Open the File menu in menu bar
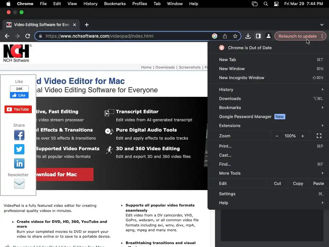The image size is (329, 247). tap(43, 4)
